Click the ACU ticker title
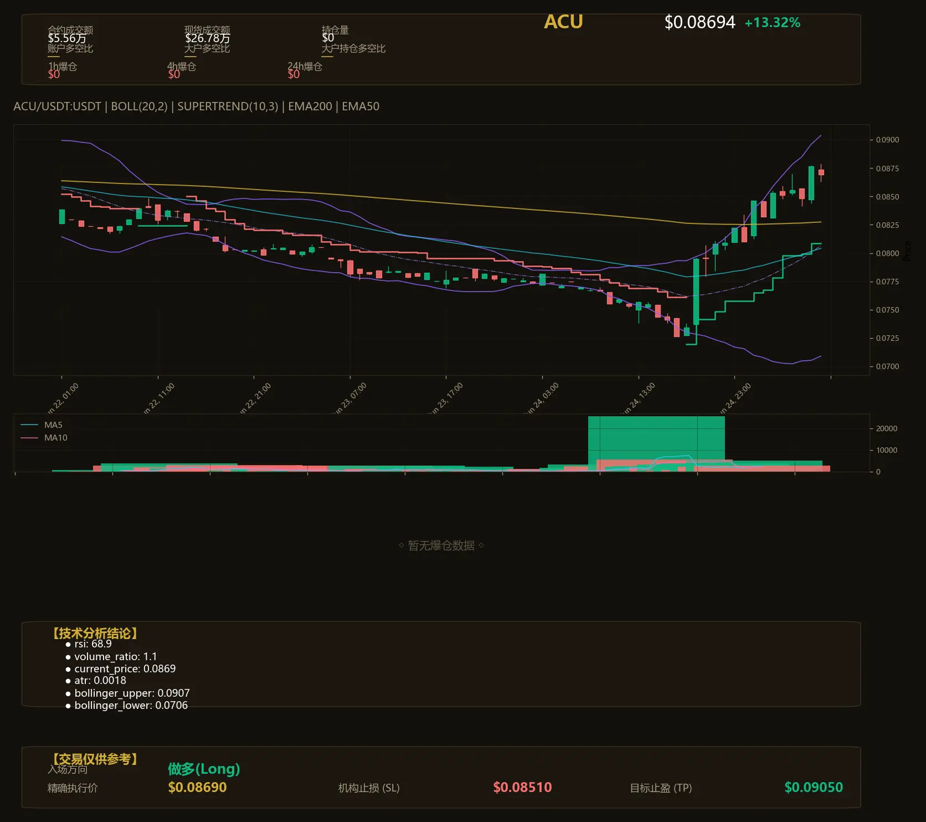The image size is (926, 822). pyautogui.click(x=563, y=22)
